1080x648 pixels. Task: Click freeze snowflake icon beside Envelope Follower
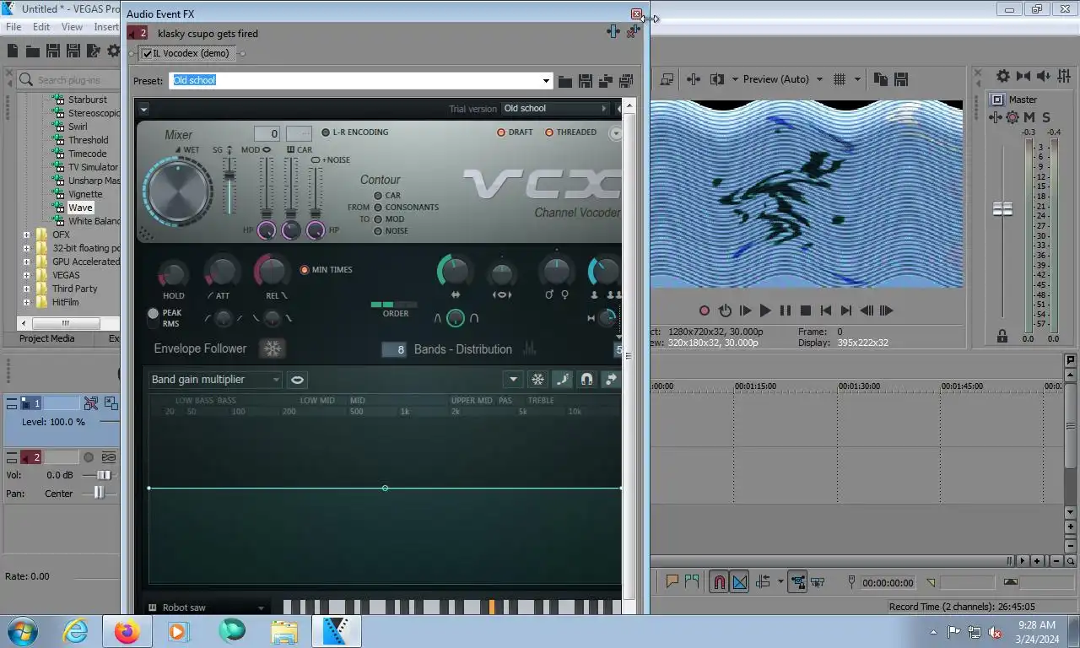point(273,348)
